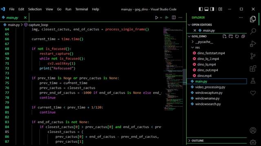This screenshot has width=261, height=146.
Task: Click print("Refocused") on line 72
Action: 57,69
